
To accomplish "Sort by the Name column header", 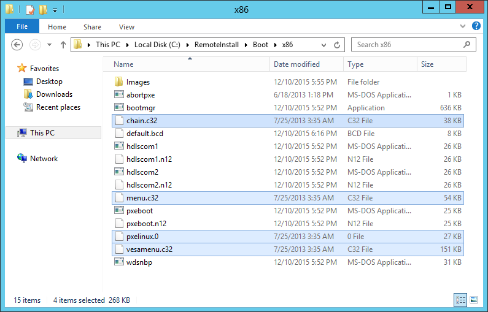I will [x=186, y=64].
